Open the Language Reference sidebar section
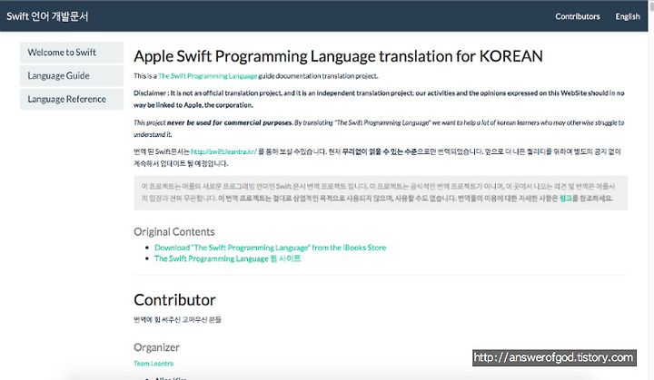Image resolution: width=654 pixels, height=380 pixels. pos(72,99)
